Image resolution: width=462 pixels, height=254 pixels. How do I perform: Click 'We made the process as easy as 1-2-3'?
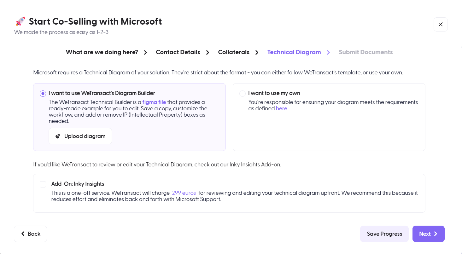tap(61, 32)
